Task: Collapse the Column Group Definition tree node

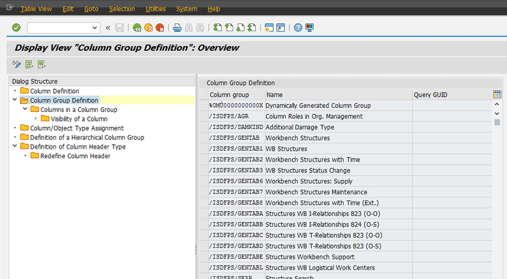Action: (x=15, y=100)
